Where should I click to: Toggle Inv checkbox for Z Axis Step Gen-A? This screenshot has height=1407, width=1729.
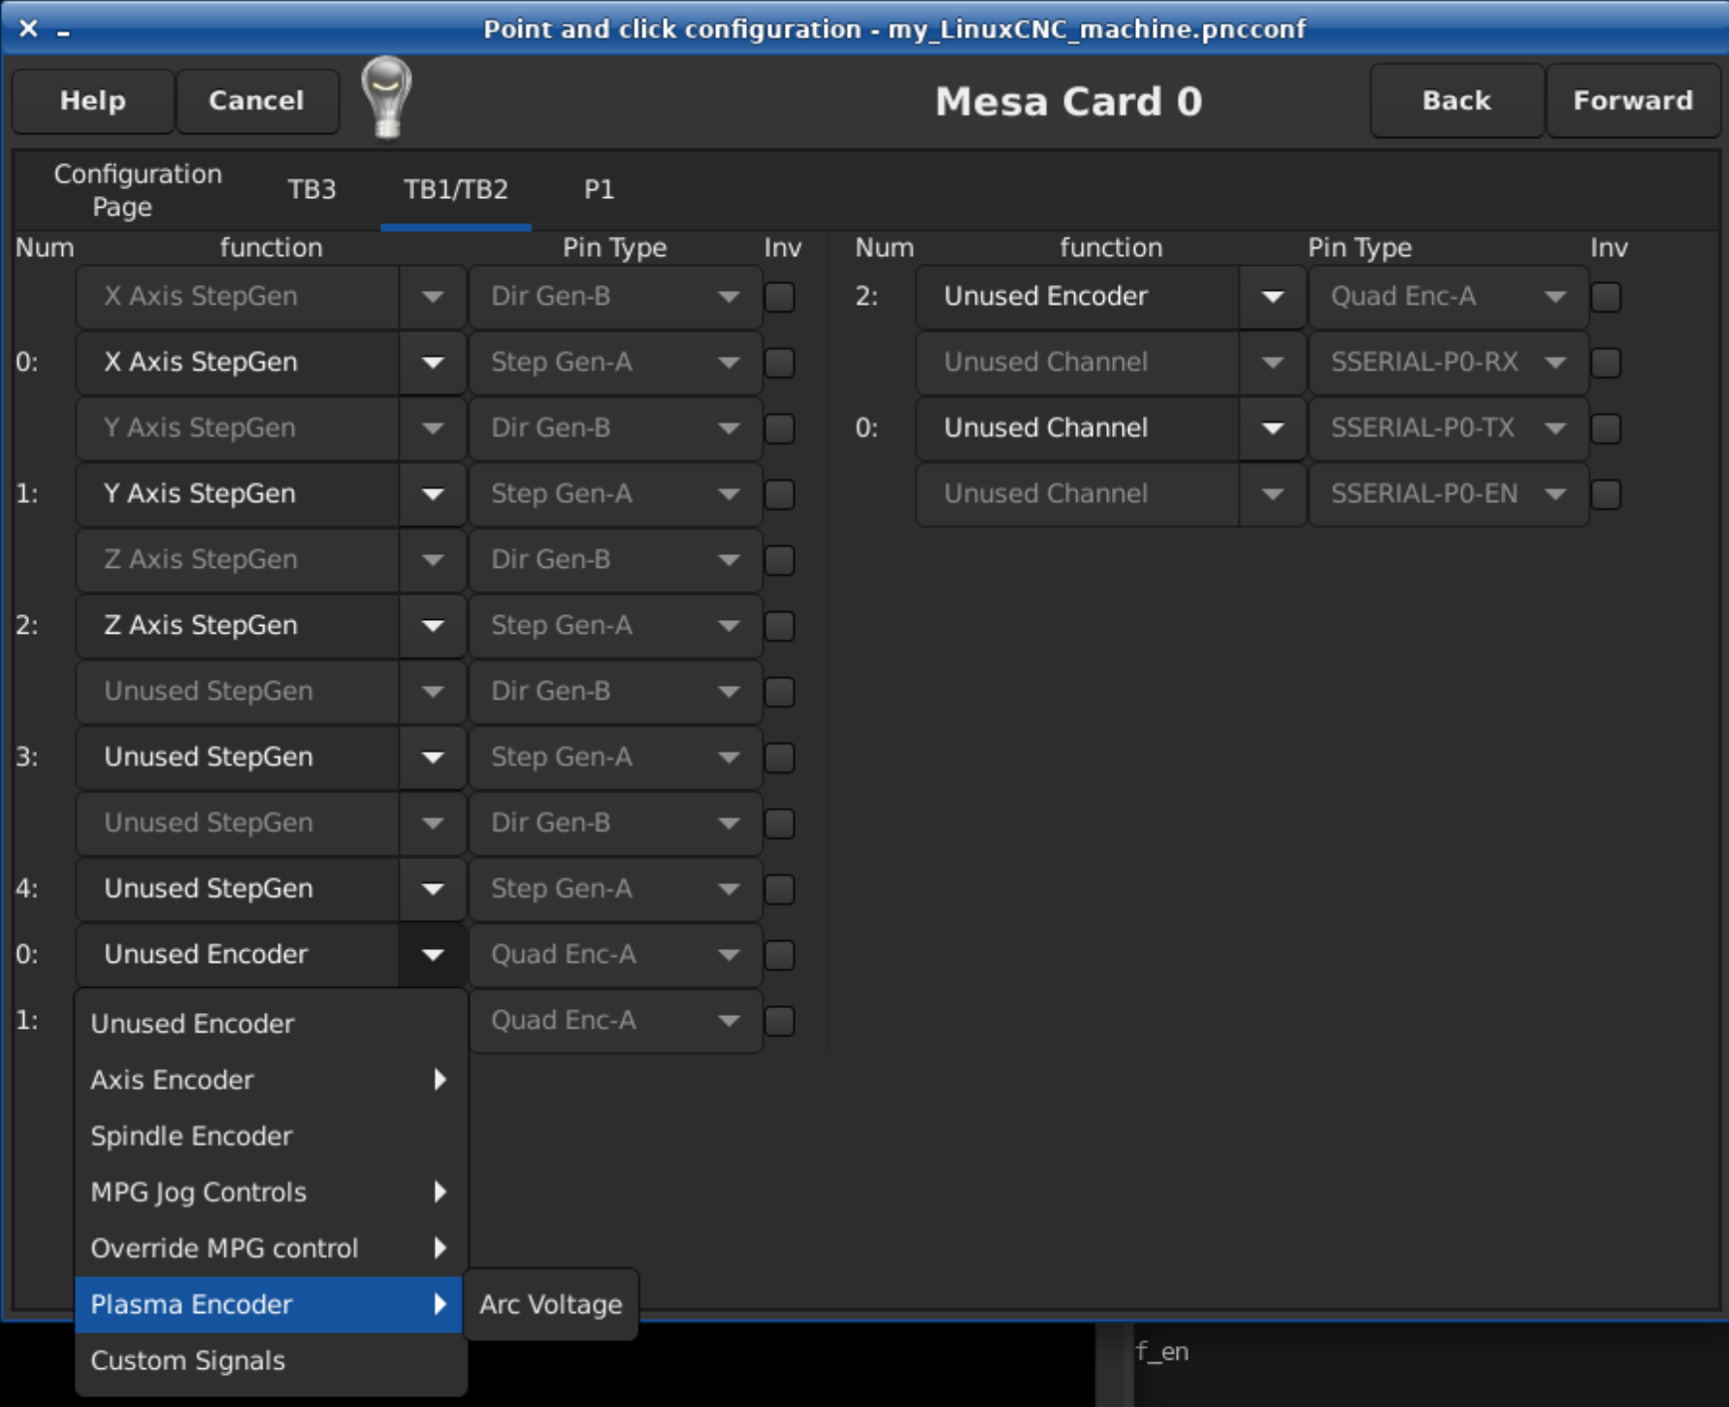pos(780,626)
